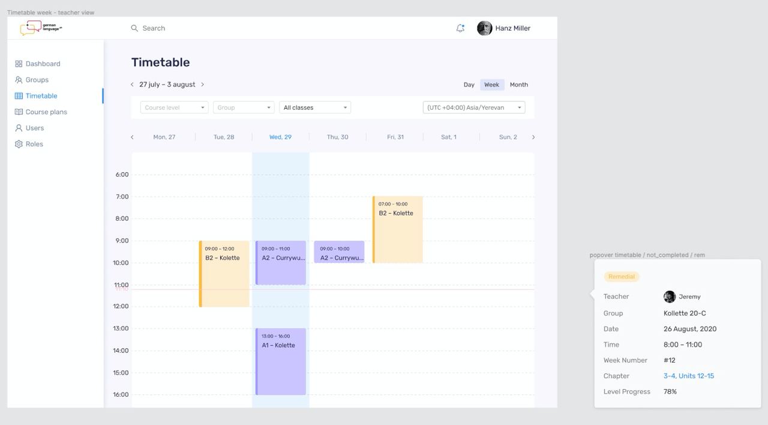Screen dimensions: 768x425
Task: Go to Groups in the sidebar
Action: [x=37, y=80]
